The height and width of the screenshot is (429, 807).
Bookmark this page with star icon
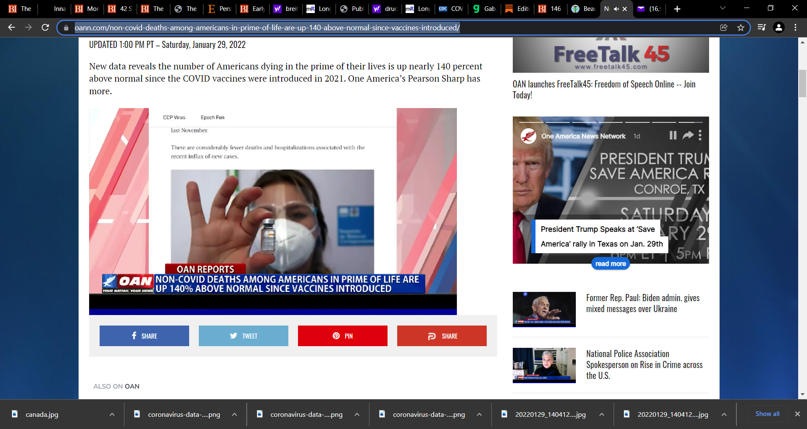point(741,27)
